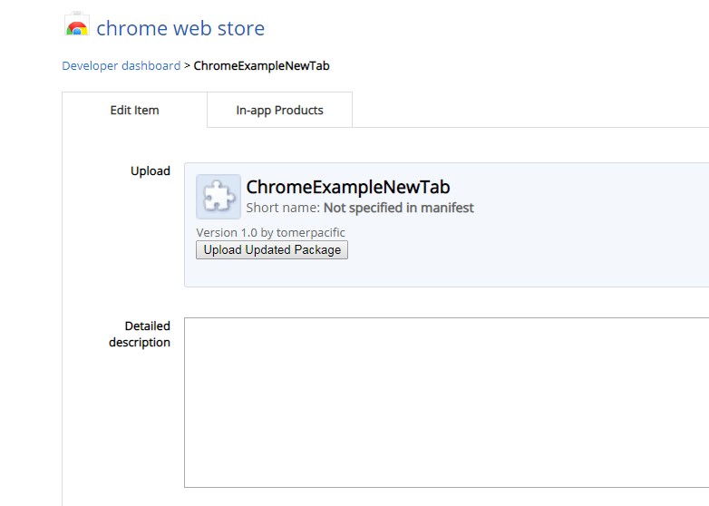Click the "Detailed description" field label
The image size is (709, 506).
tap(141, 334)
